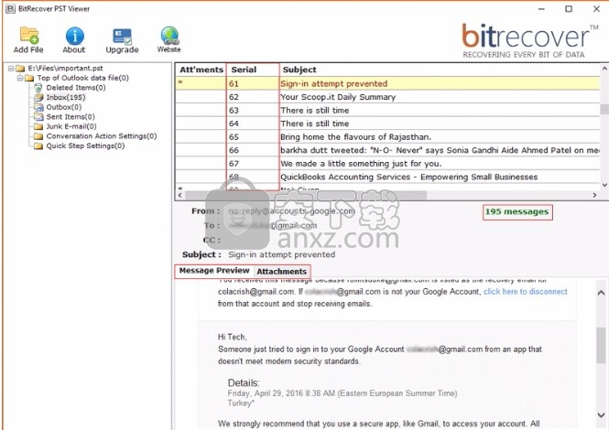This screenshot has width=609, height=430.
Task: Select 'Your Scoop.it Daily Summary' message
Action: (387, 97)
